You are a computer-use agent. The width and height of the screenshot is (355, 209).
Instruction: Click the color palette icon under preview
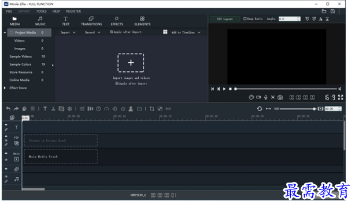click(251, 97)
